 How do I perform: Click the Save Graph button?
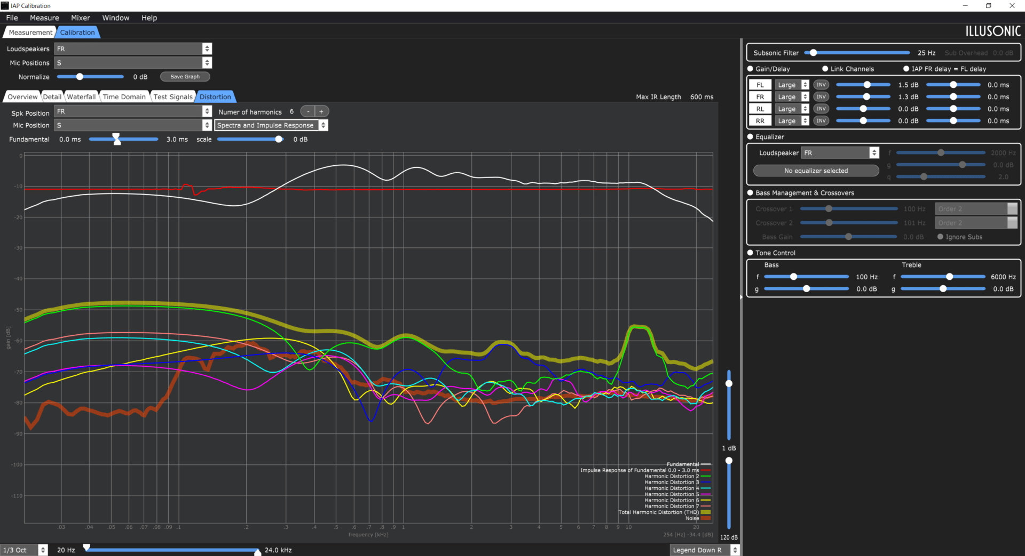coord(185,77)
